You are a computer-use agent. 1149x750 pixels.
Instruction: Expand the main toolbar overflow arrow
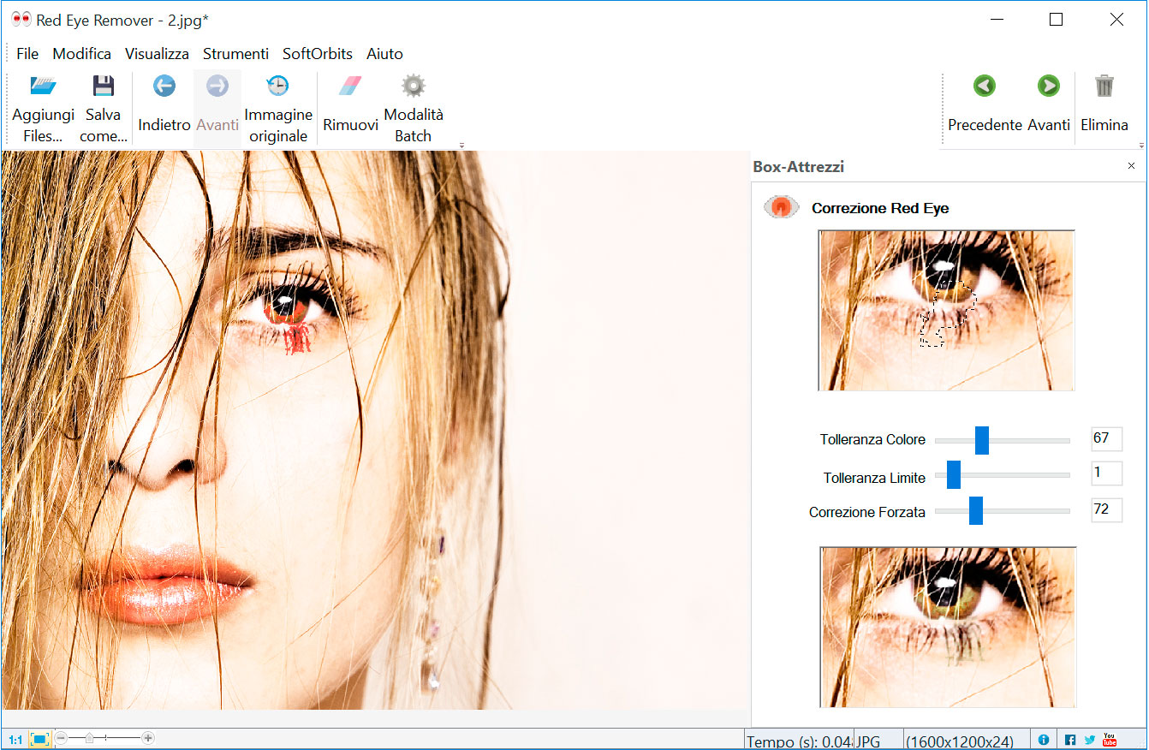(462, 146)
